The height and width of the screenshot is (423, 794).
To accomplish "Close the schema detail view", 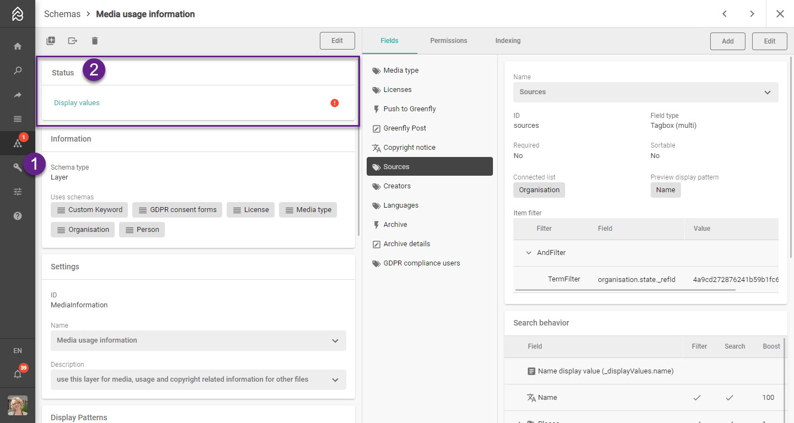I will point(780,14).
